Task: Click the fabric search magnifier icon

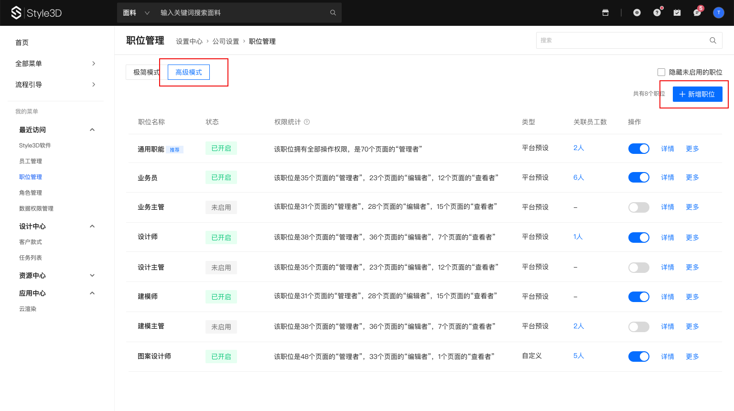Action: click(x=333, y=13)
